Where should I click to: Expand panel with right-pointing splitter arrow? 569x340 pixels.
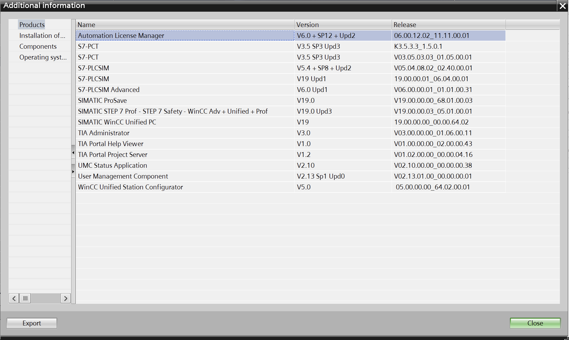click(x=73, y=172)
